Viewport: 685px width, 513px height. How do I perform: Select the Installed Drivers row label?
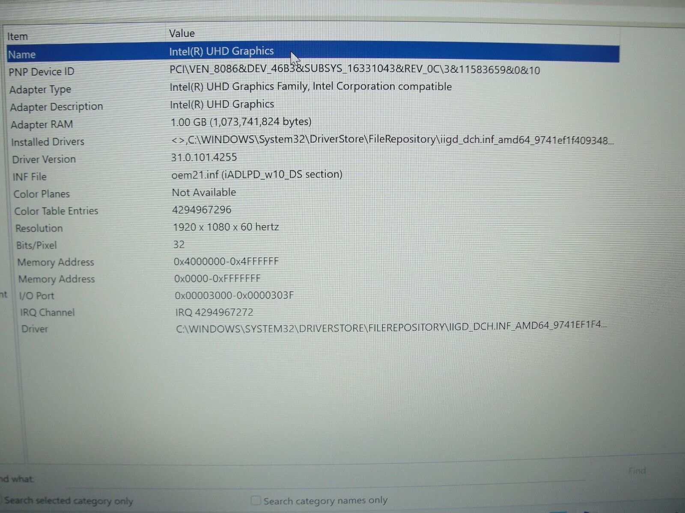coord(48,142)
